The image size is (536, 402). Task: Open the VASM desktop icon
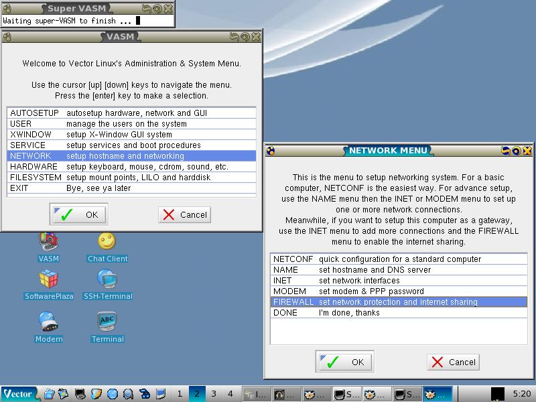tap(49, 243)
